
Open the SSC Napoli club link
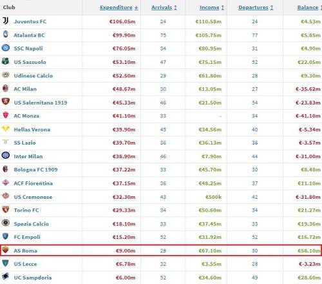(28, 48)
